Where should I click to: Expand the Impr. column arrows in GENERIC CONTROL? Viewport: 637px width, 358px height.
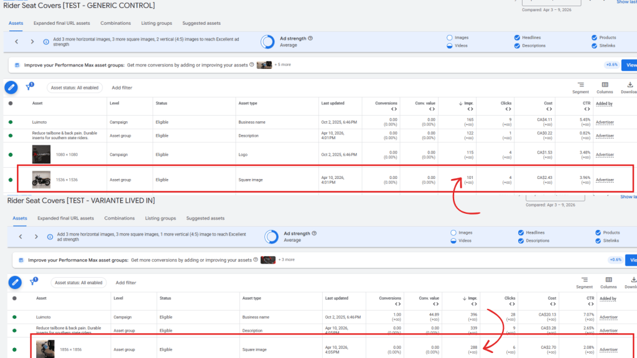click(470, 109)
